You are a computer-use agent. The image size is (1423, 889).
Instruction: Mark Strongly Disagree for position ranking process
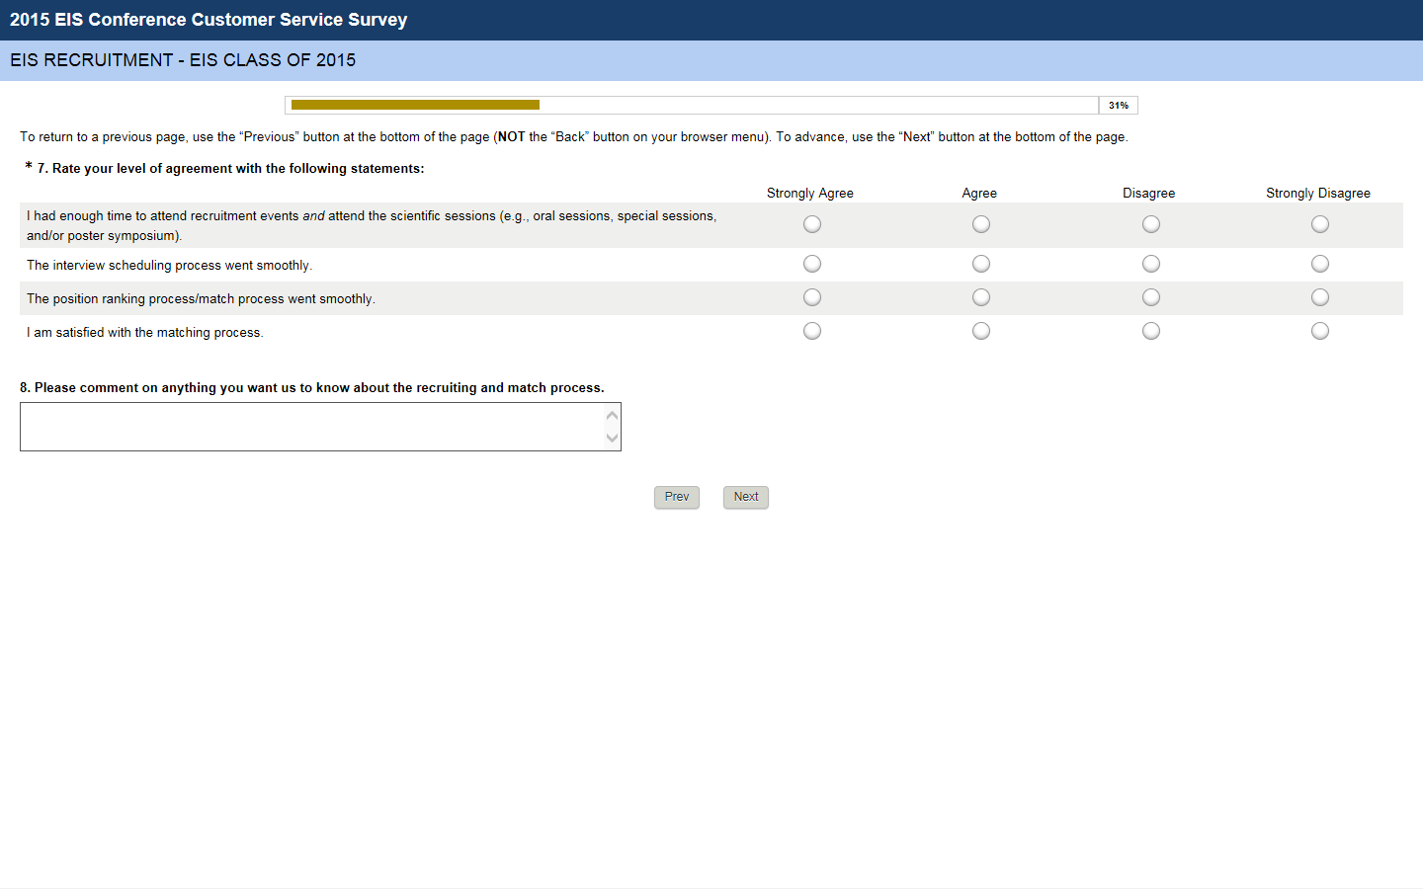click(1320, 297)
